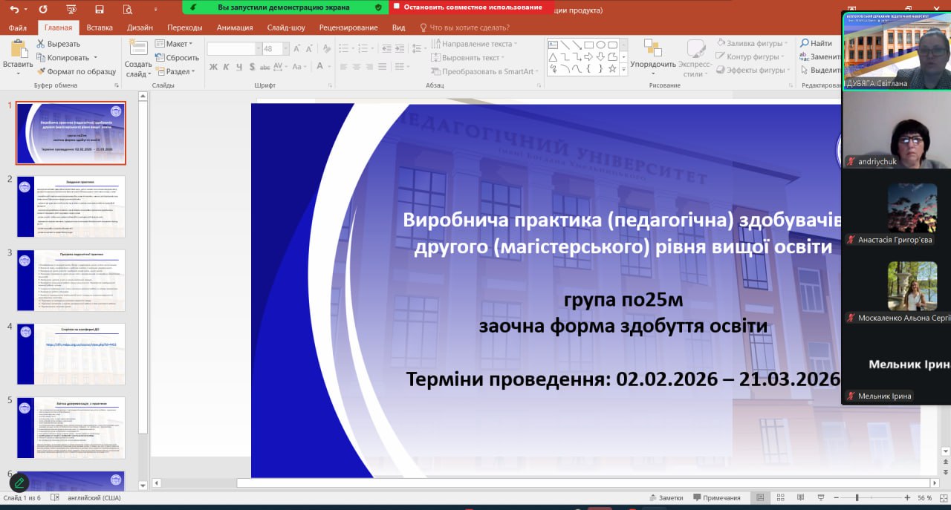Switch to the Дизайн (Design) tab

click(140, 27)
